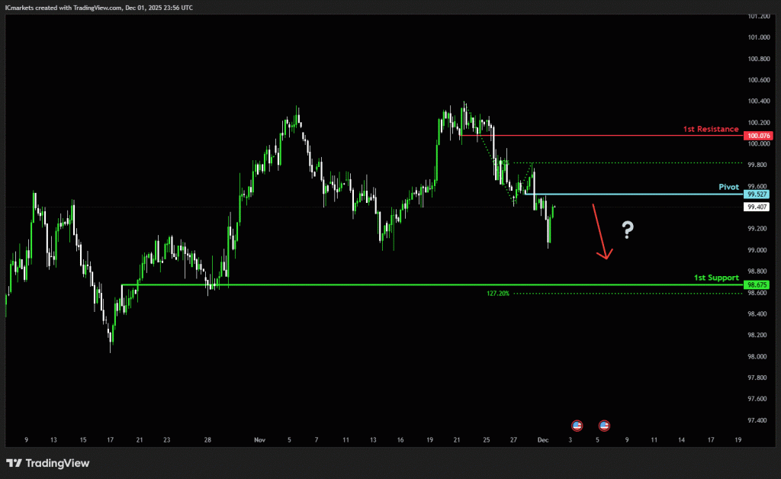Click the "Pivot" text label
Viewport: 781px width, 479px height.
tap(728, 187)
